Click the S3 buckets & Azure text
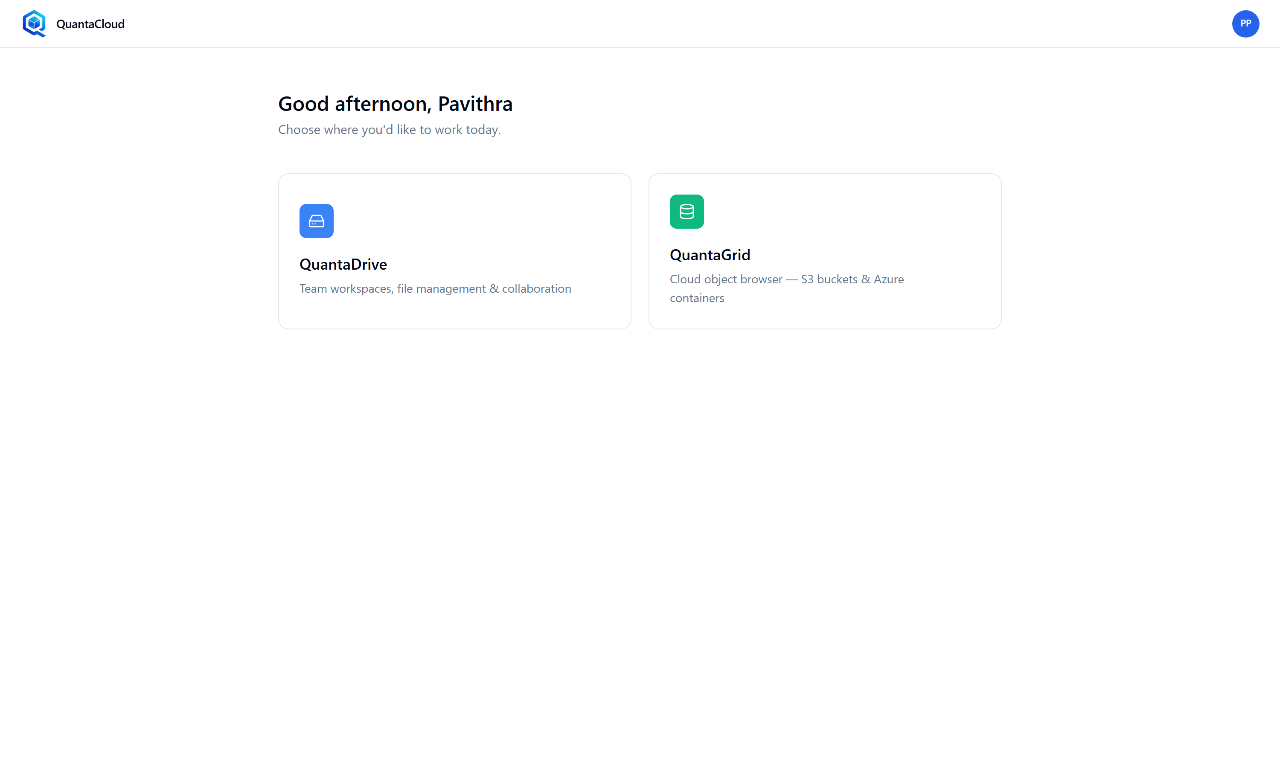Image resolution: width=1280 pixels, height=768 pixels. coord(852,279)
